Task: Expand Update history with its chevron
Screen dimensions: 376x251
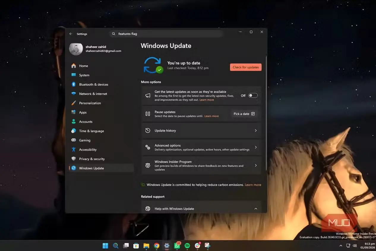Action: [256, 131]
